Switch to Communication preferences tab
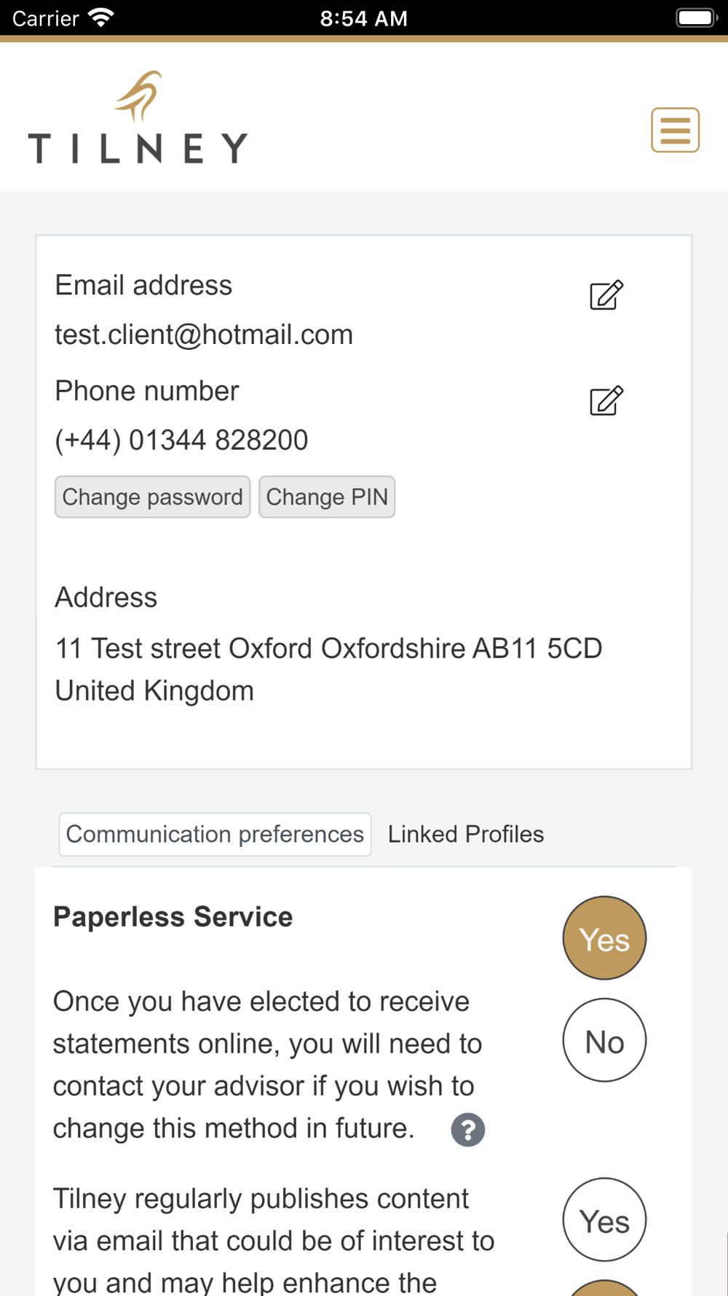 [x=215, y=834]
